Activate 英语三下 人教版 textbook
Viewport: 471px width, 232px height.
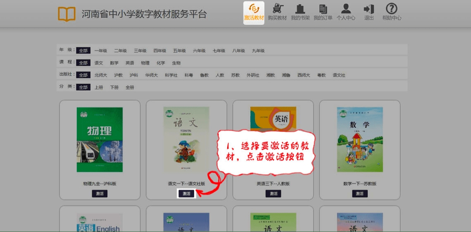point(273,194)
